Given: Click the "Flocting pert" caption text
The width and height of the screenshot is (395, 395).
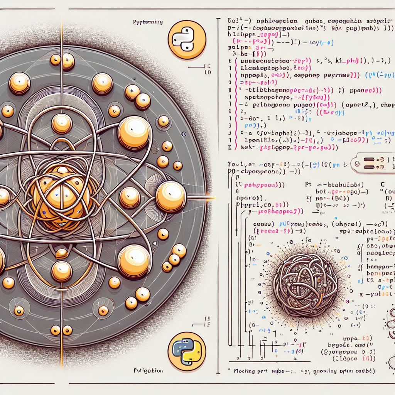Looking at the screenshot, I should point(251,371).
